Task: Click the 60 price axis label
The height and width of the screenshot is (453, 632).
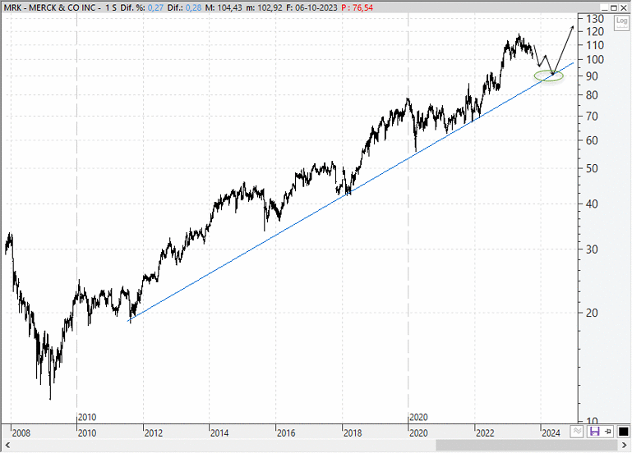Action: pyautogui.click(x=592, y=141)
